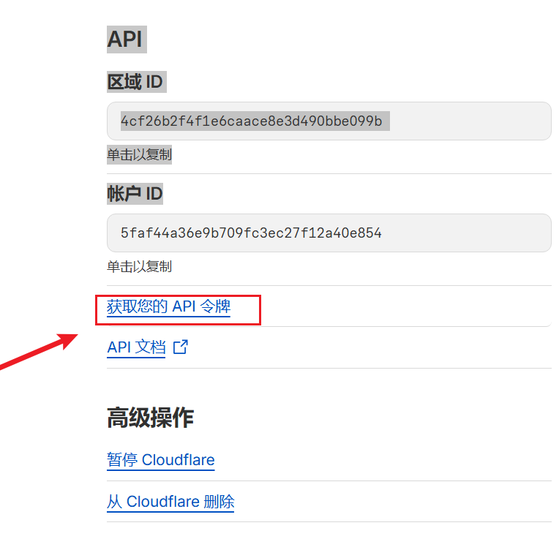
Task: Open the API 文档 link
Action: point(136,347)
